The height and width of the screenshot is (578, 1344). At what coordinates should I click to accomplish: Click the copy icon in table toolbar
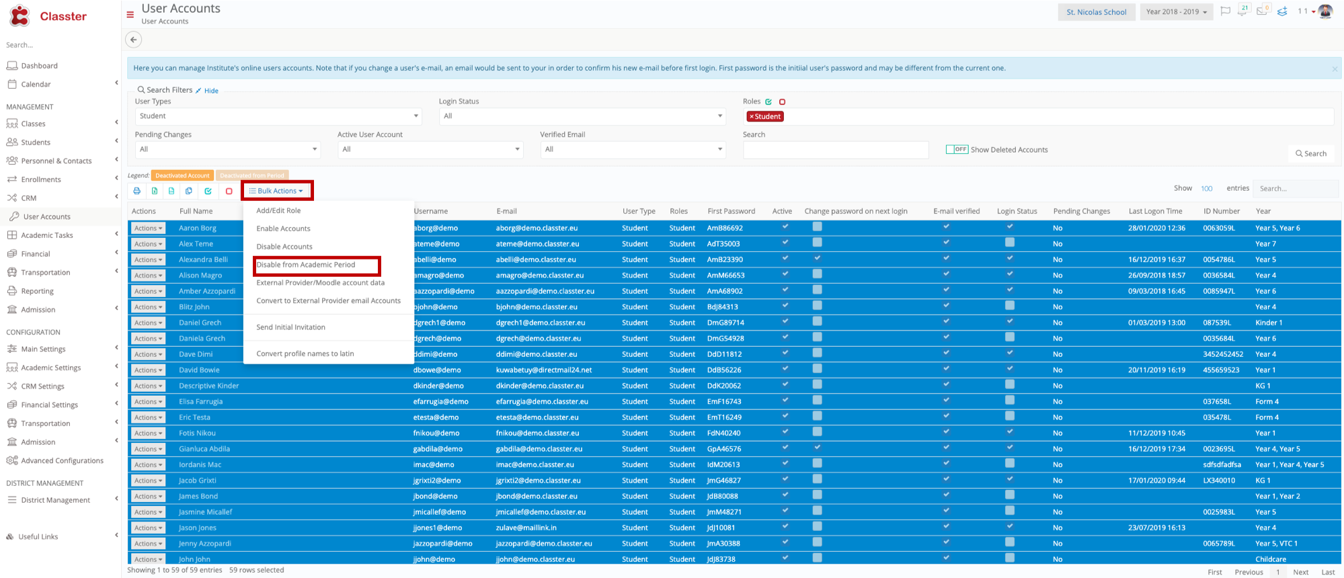click(x=189, y=191)
